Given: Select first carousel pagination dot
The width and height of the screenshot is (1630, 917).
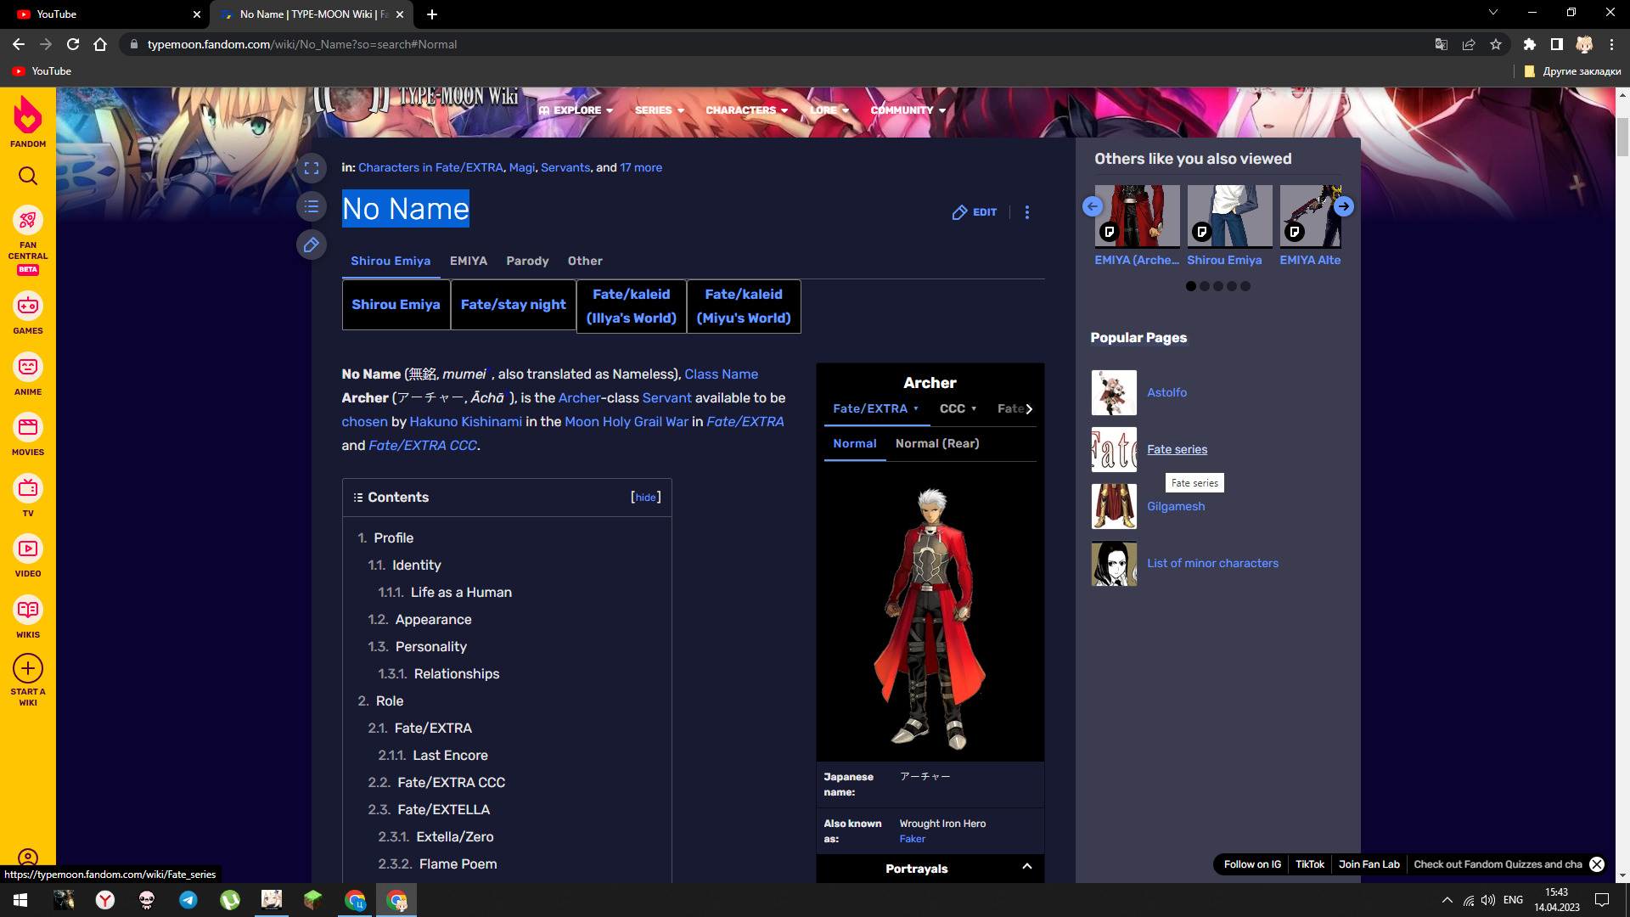Looking at the screenshot, I should (1191, 286).
